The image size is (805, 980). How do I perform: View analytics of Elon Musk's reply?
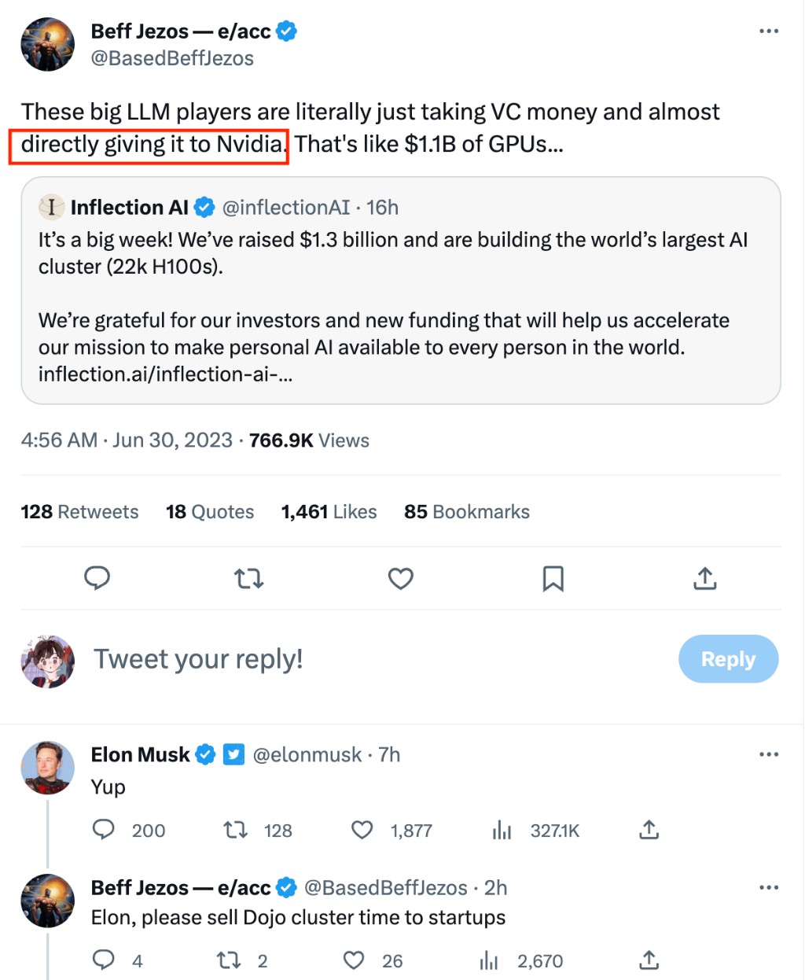[502, 830]
